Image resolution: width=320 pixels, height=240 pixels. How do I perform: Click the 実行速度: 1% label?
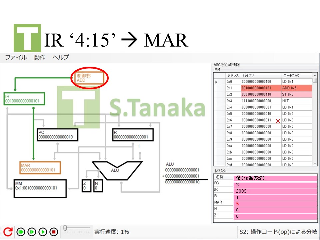click(111, 232)
